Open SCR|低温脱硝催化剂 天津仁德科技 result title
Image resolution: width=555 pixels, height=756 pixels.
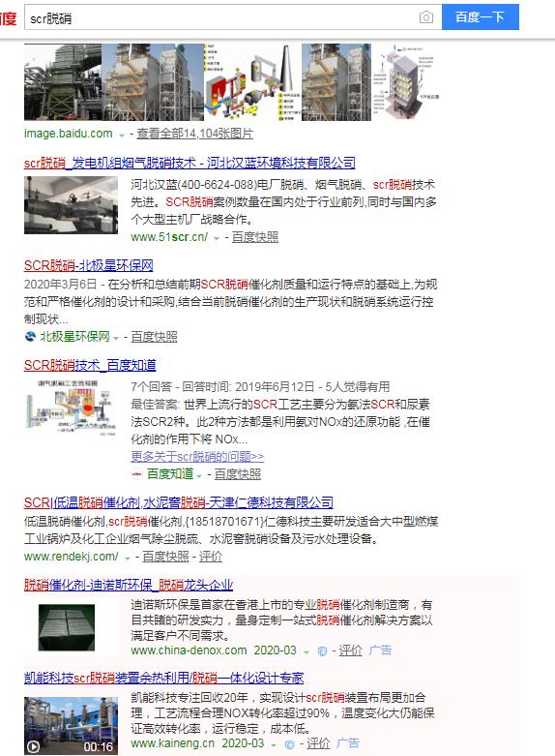(x=179, y=502)
